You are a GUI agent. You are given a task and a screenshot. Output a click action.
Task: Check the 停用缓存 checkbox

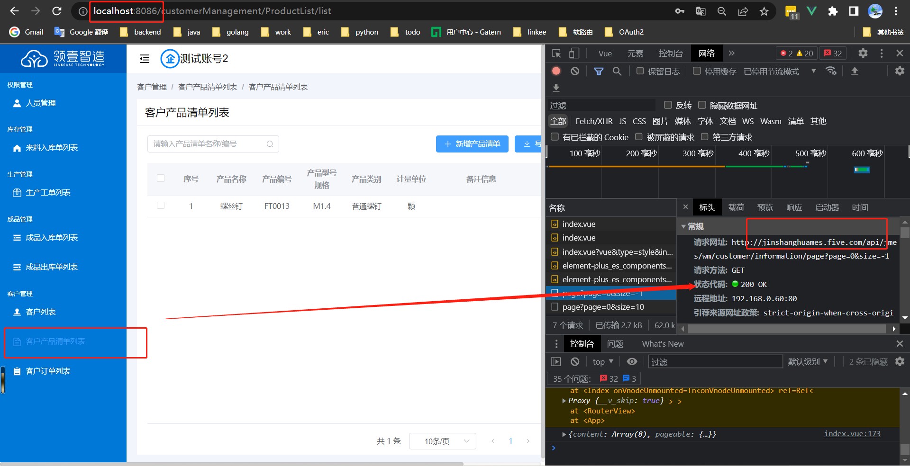click(697, 71)
